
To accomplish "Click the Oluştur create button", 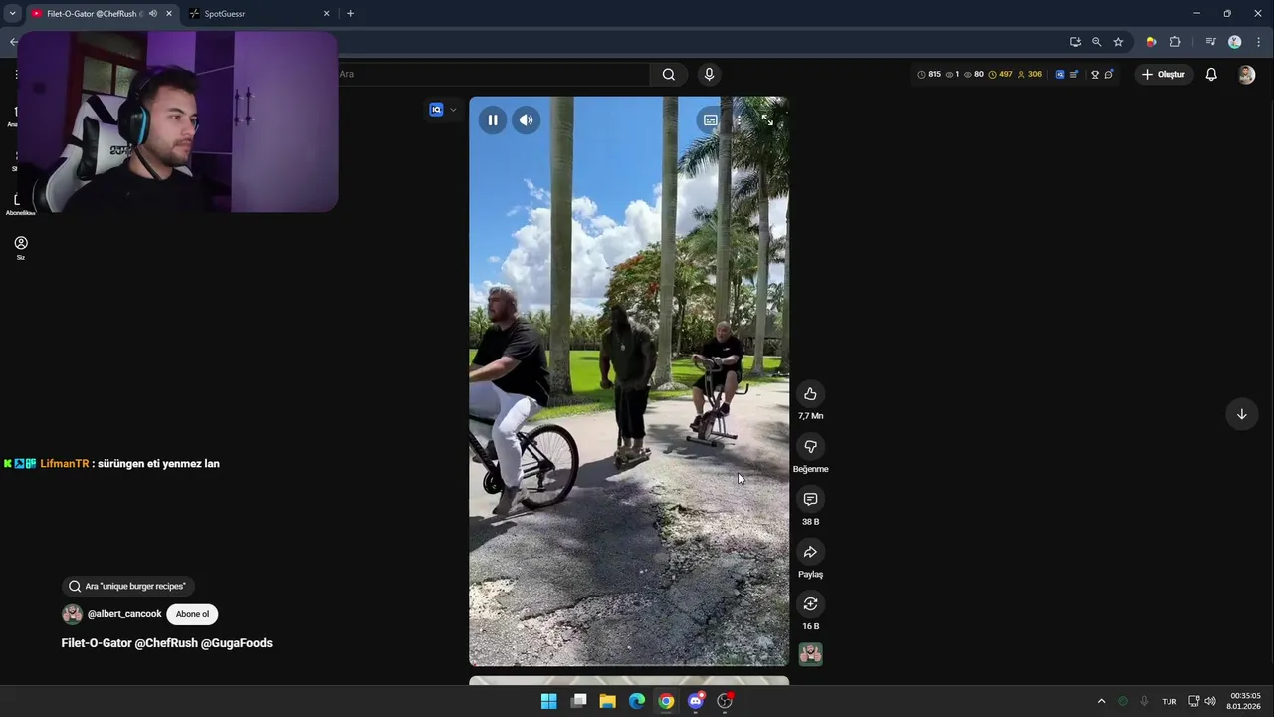I will click(x=1163, y=75).
